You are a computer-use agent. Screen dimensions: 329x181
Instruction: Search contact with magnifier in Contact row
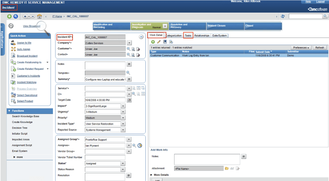tap(128, 55)
